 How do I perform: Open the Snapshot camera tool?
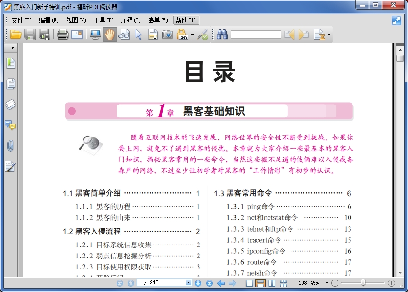[167, 35]
